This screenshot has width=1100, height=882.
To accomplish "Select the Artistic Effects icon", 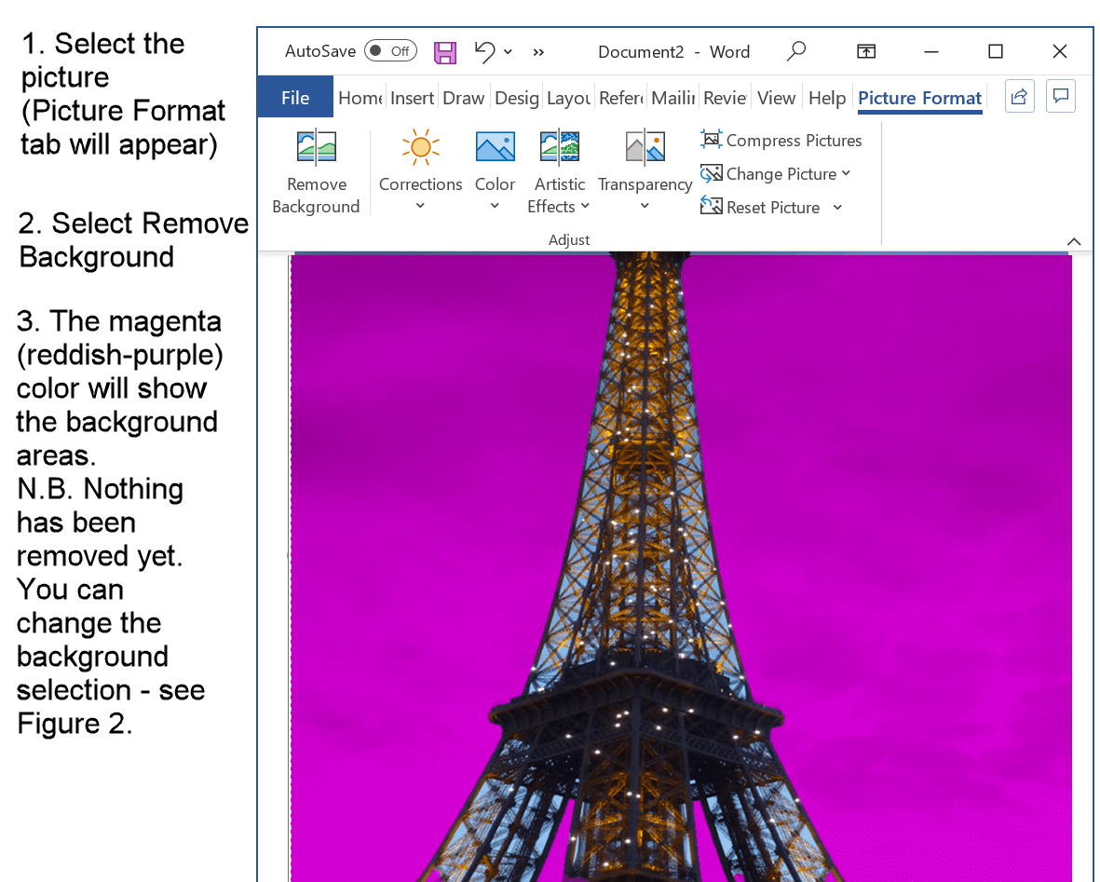I will coord(559,148).
